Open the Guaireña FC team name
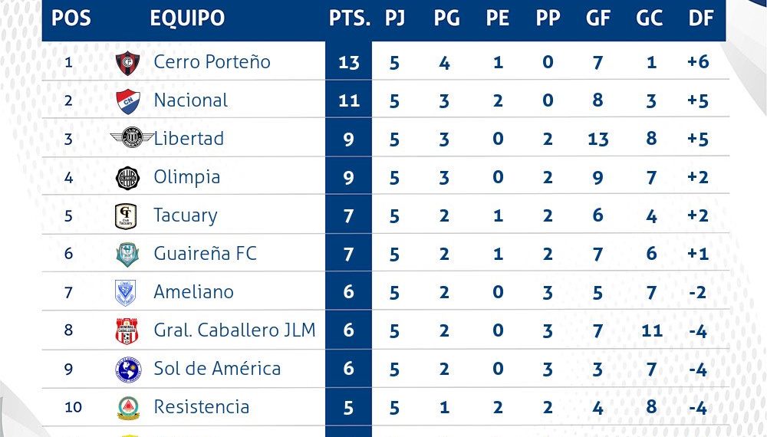This screenshot has width=767, height=437. tap(205, 254)
